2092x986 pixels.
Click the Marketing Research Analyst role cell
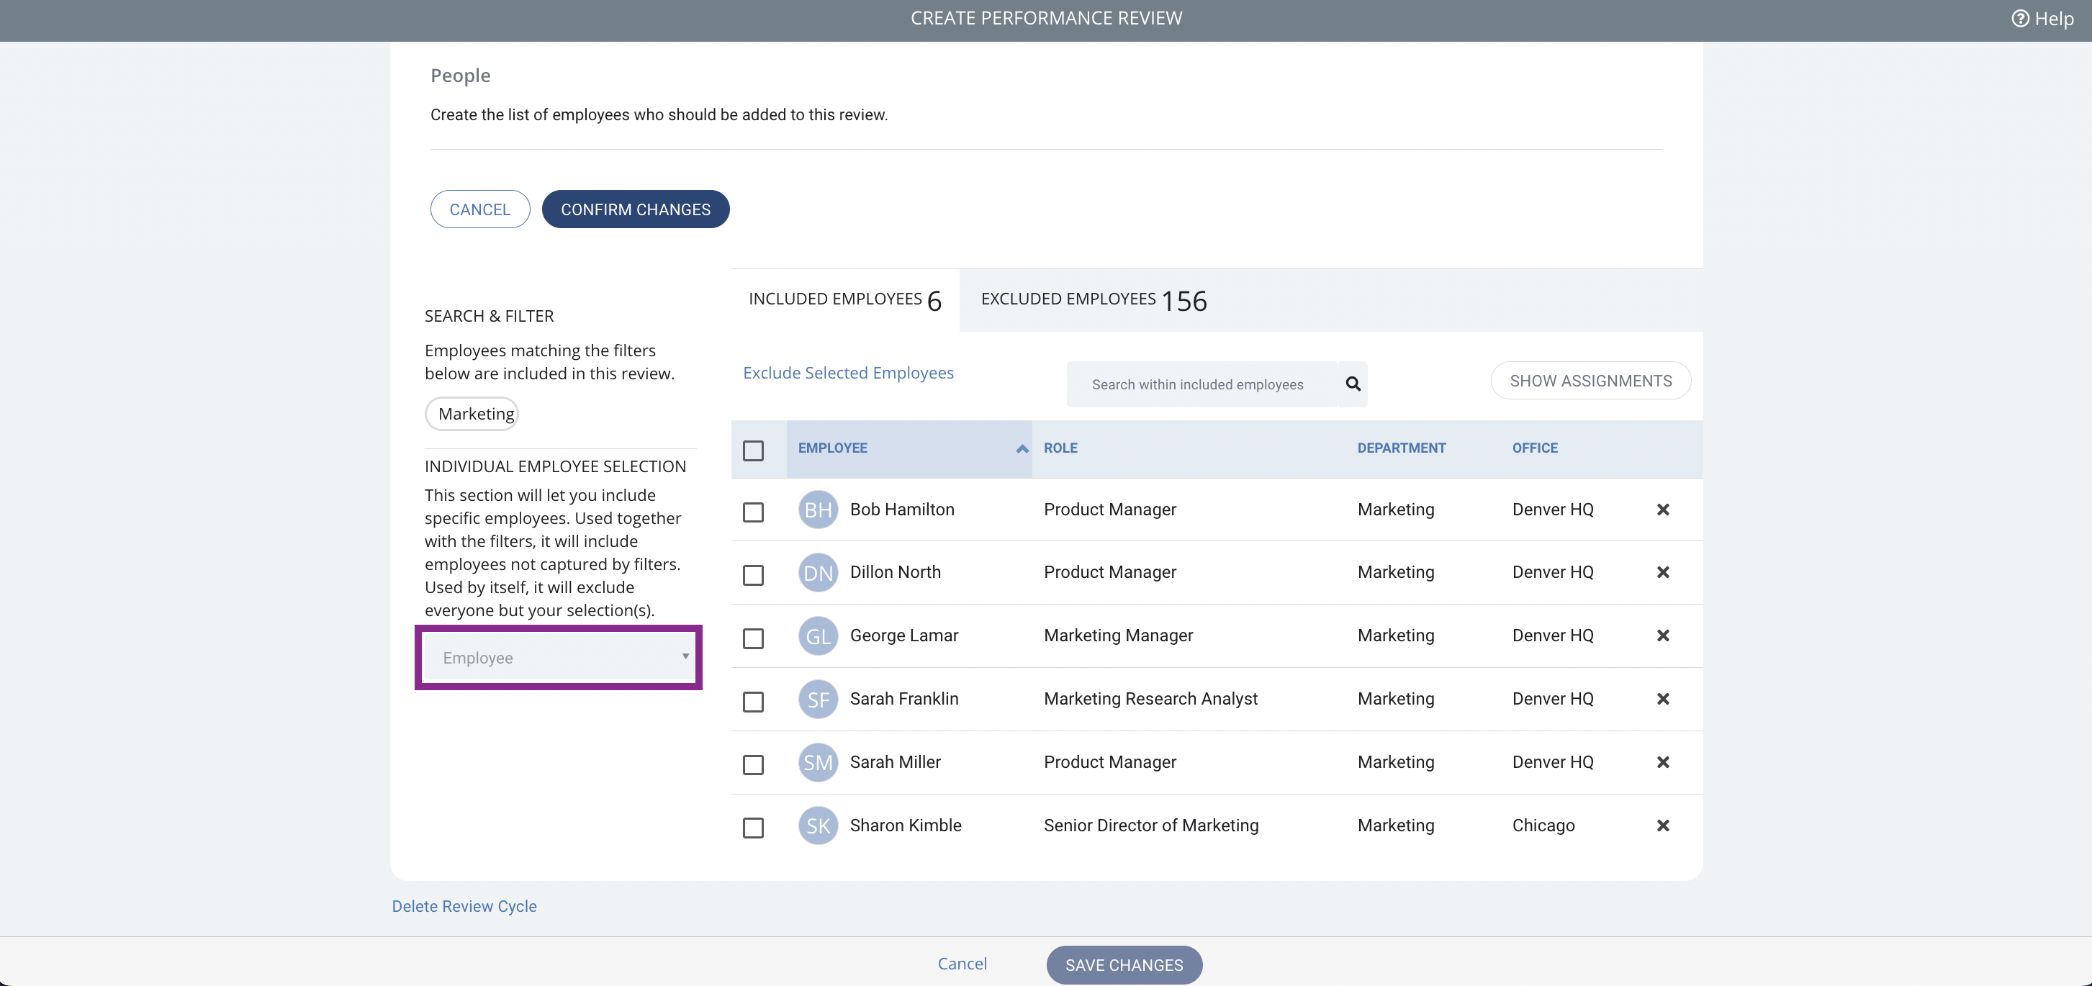click(x=1150, y=699)
